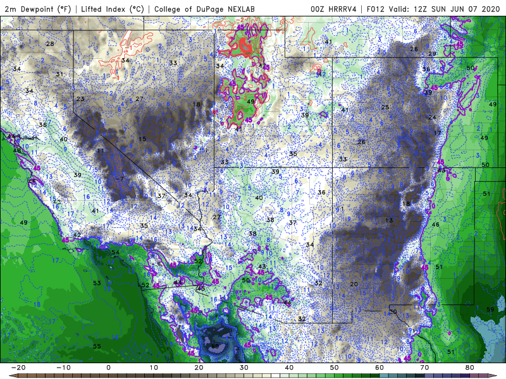Click the 24 dewpoint value on the map
The image size is (506, 379).
[432, 117]
